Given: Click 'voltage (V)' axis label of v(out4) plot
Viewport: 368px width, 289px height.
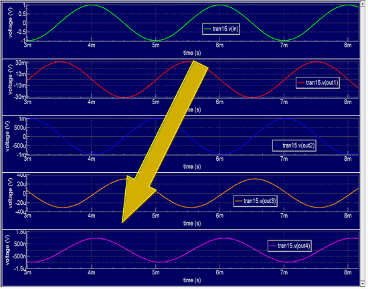Looking at the screenshot, I should click(x=7, y=250).
